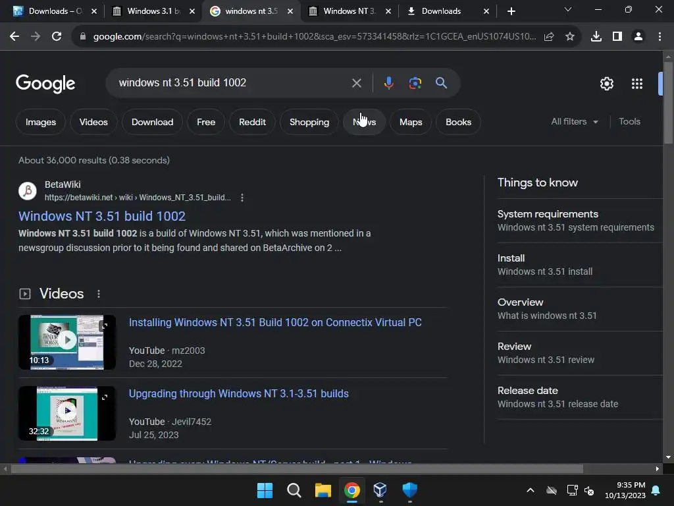Filter results by Videos
674x506 pixels.
[93, 122]
